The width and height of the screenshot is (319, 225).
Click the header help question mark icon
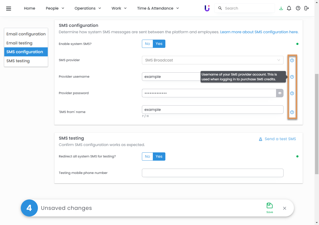pyautogui.click(x=298, y=8)
